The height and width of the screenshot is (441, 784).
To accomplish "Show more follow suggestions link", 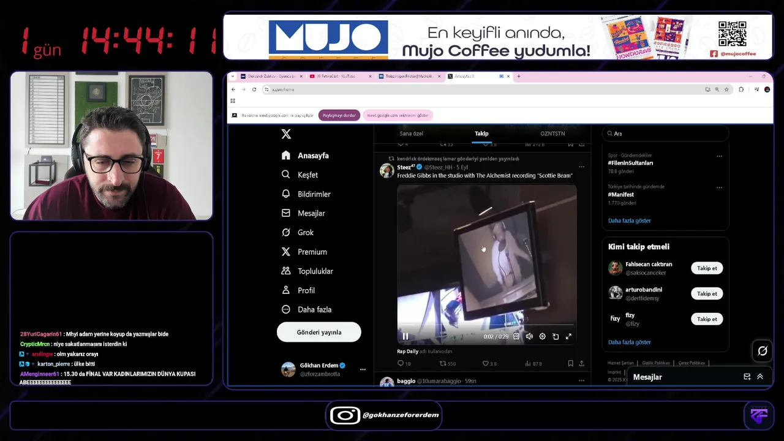I will (x=629, y=342).
